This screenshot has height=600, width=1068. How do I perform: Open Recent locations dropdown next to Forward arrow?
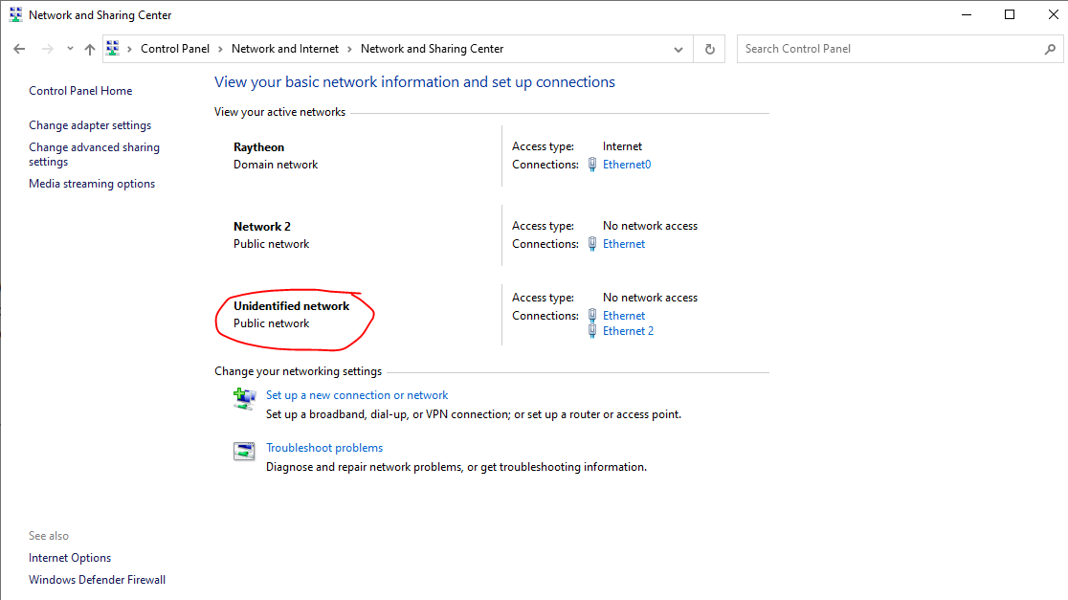pyautogui.click(x=70, y=49)
